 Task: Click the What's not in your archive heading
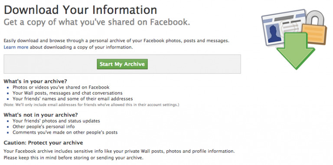41,115
